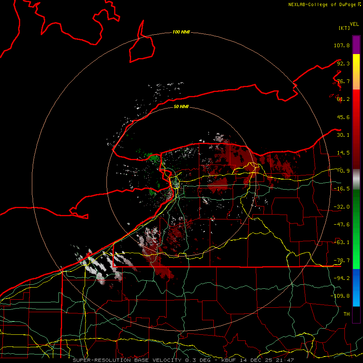Click the TH legend label
This screenshot has width=363, height=363.
[x=346, y=314]
